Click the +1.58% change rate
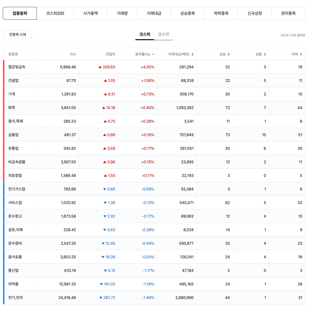Viewport: 310px width, 309px height. tap(148, 81)
